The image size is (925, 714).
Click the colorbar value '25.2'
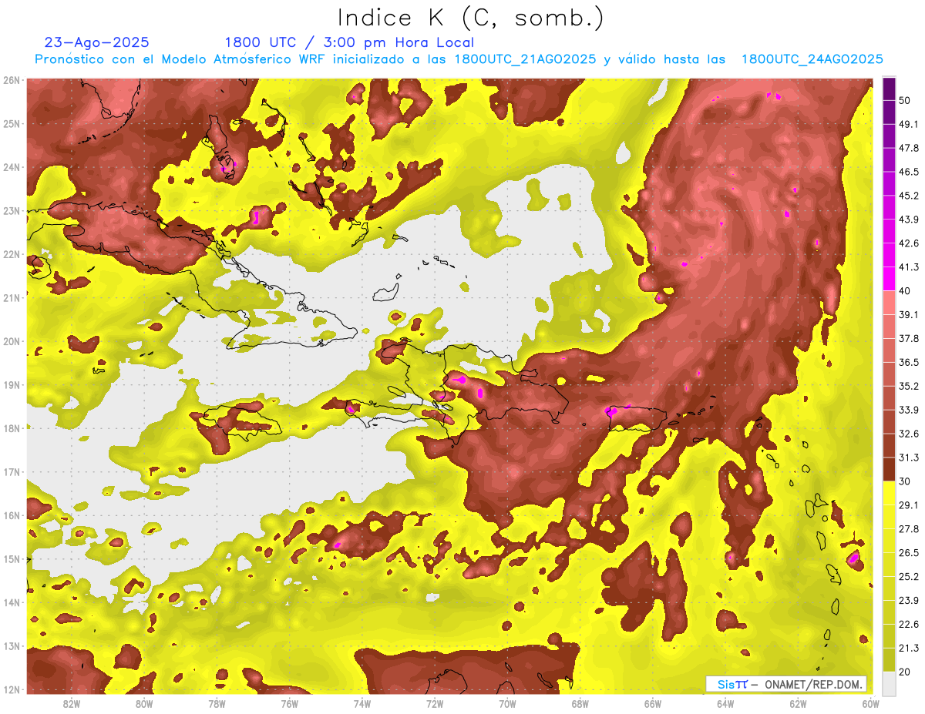(908, 576)
